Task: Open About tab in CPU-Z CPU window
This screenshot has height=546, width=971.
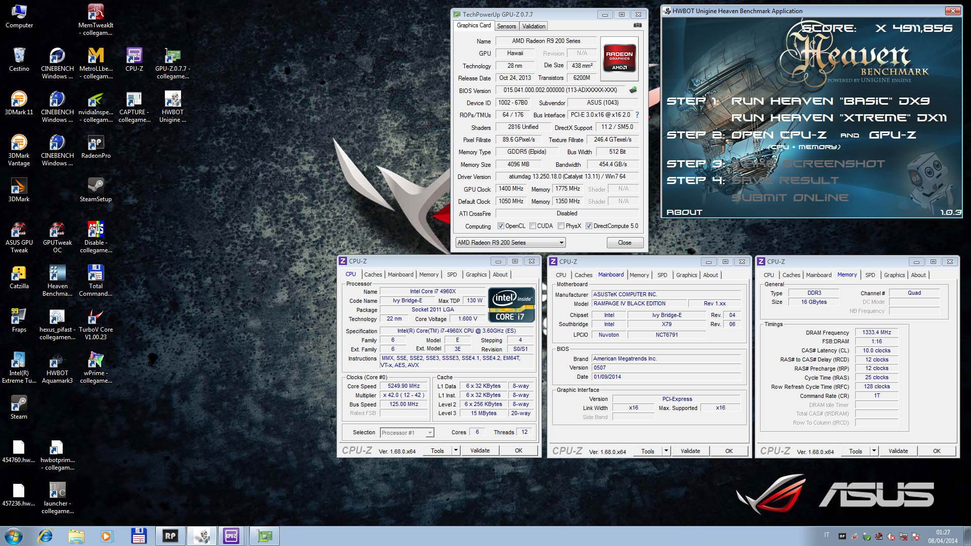Action: [500, 275]
